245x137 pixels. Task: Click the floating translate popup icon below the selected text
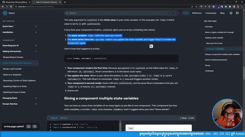tap(151, 46)
